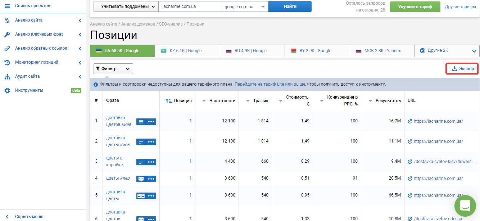
Task: Open the three-dots menu for доставка цветы row 5
Action: coord(151,196)
